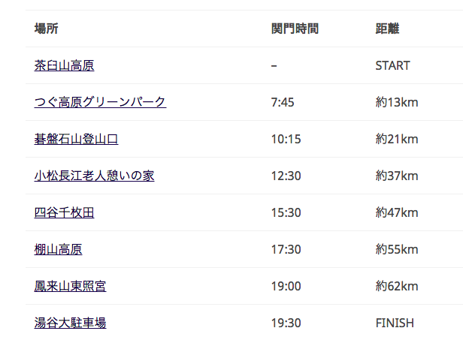Select the 約47km distance cell
463x343 pixels.
pos(397,212)
